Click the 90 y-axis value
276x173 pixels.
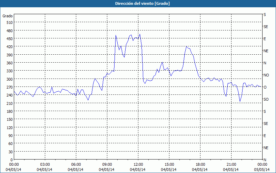pos(11,136)
